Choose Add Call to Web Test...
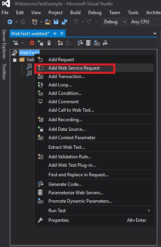This screenshot has height=247, width=161. pyautogui.click(x=94, y=110)
